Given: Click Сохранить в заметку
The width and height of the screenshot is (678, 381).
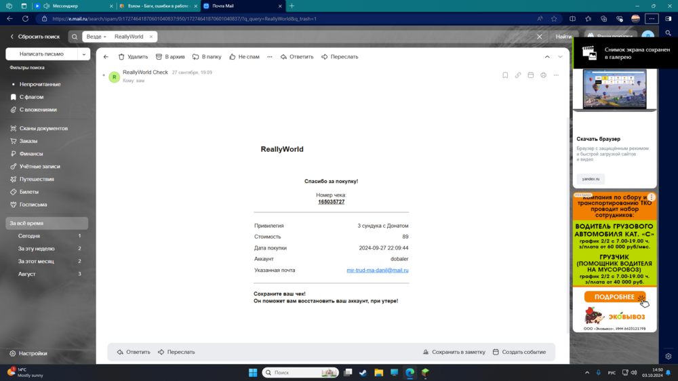Looking at the screenshot, I should click(x=454, y=352).
